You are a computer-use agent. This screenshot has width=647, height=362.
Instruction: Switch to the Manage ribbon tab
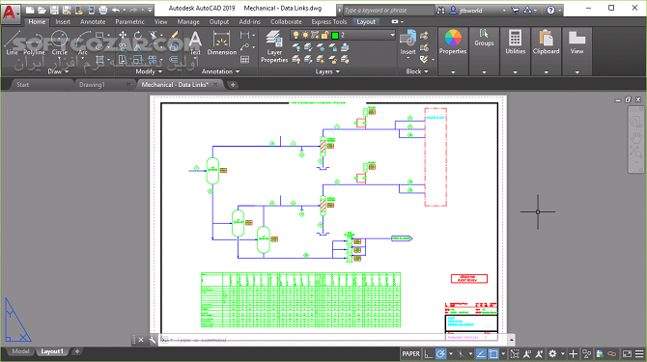click(x=188, y=22)
